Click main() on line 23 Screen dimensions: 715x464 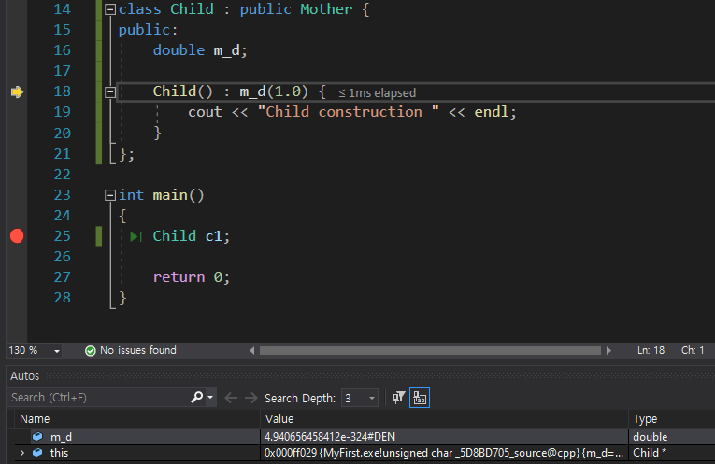pyautogui.click(x=179, y=195)
